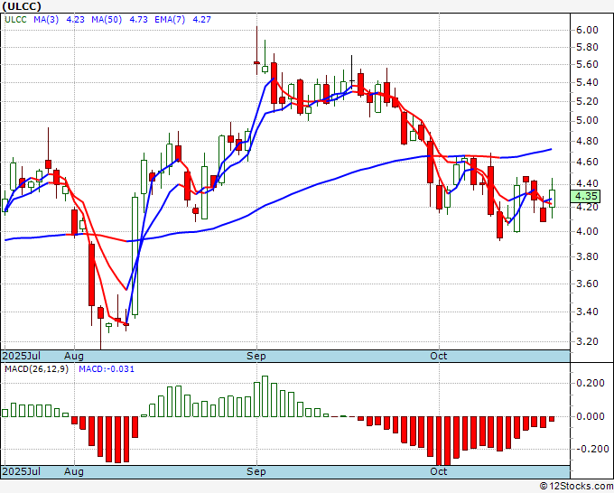Click the 0.200 MACD axis label
The image size is (614, 493).
coord(591,383)
